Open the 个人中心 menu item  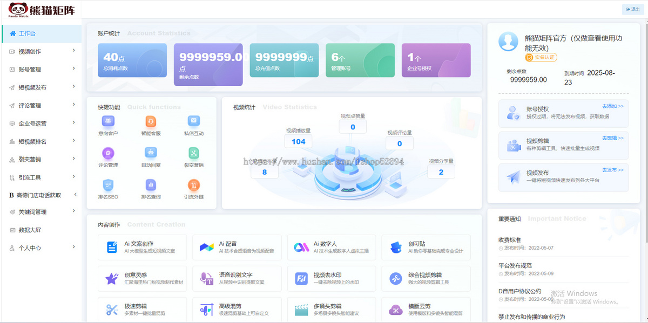[x=42, y=248]
